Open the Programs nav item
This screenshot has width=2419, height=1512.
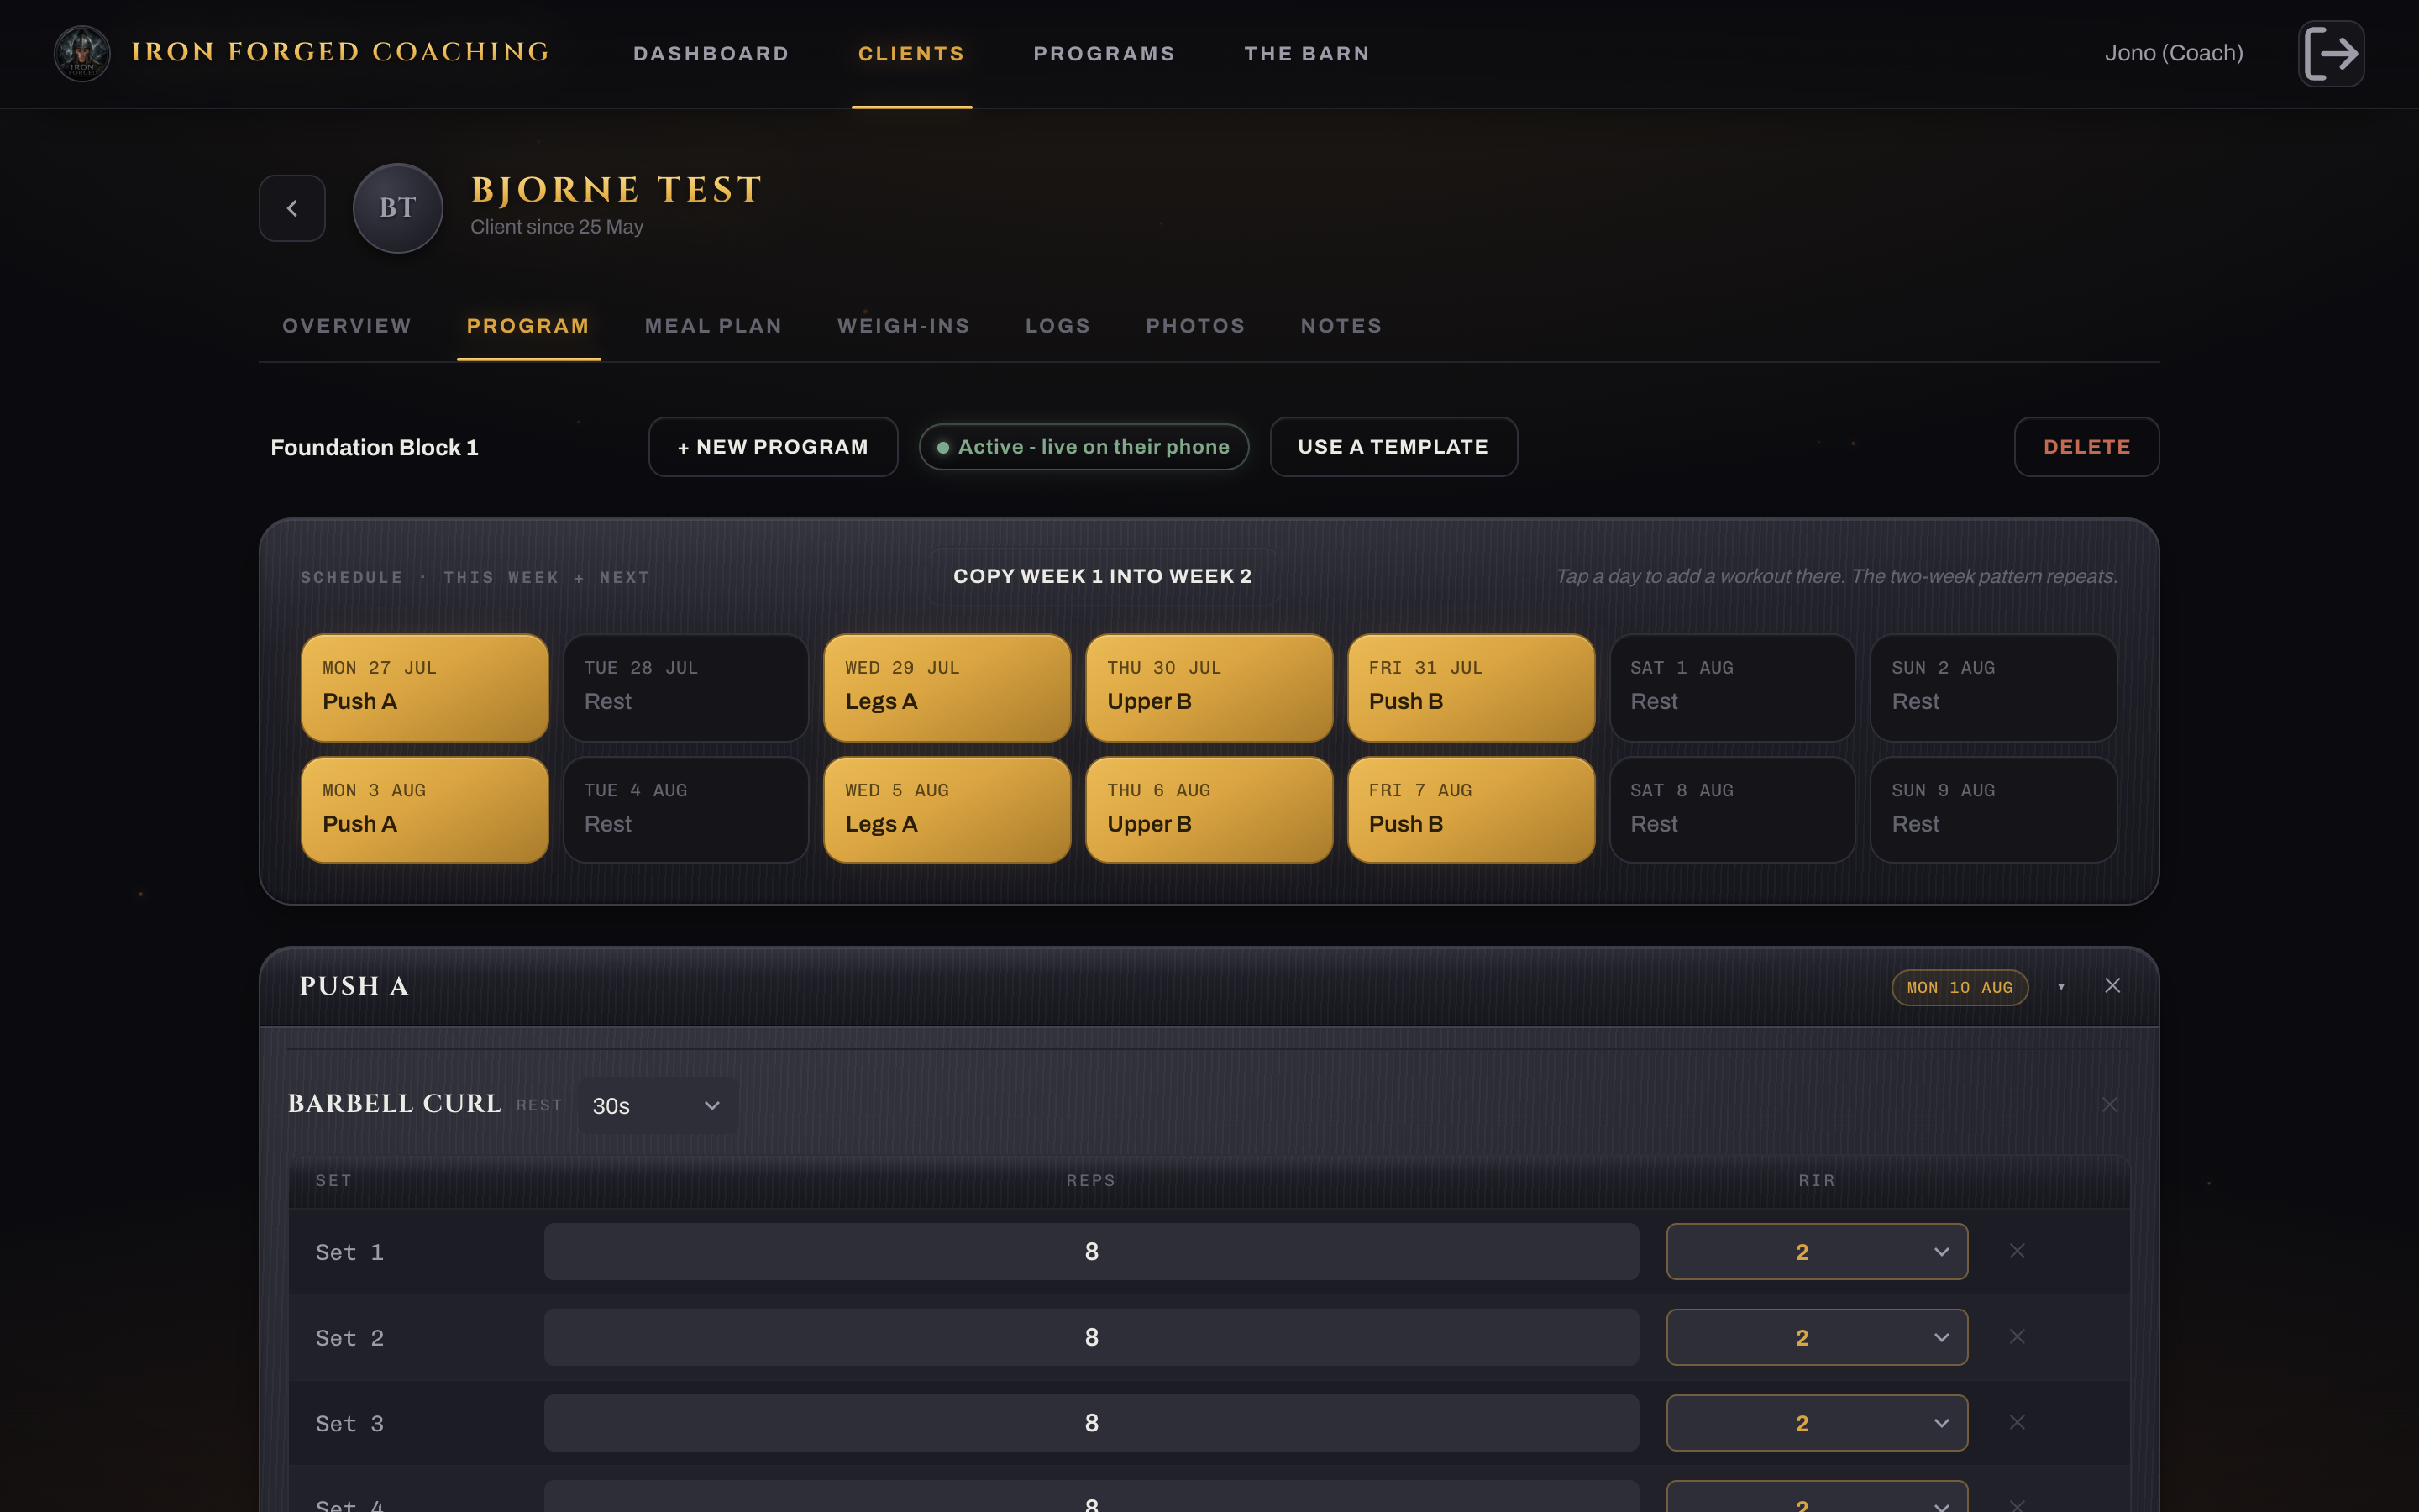[x=1104, y=54]
